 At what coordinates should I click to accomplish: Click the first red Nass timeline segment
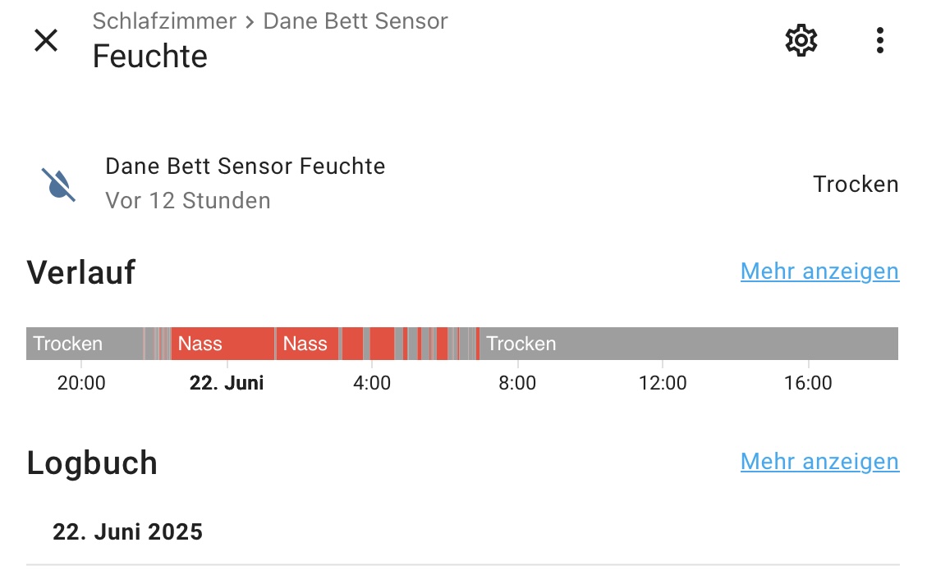tap(223, 344)
